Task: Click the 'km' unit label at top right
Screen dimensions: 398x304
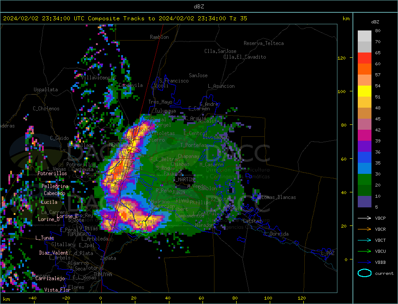Action: [x=346, y=19]
